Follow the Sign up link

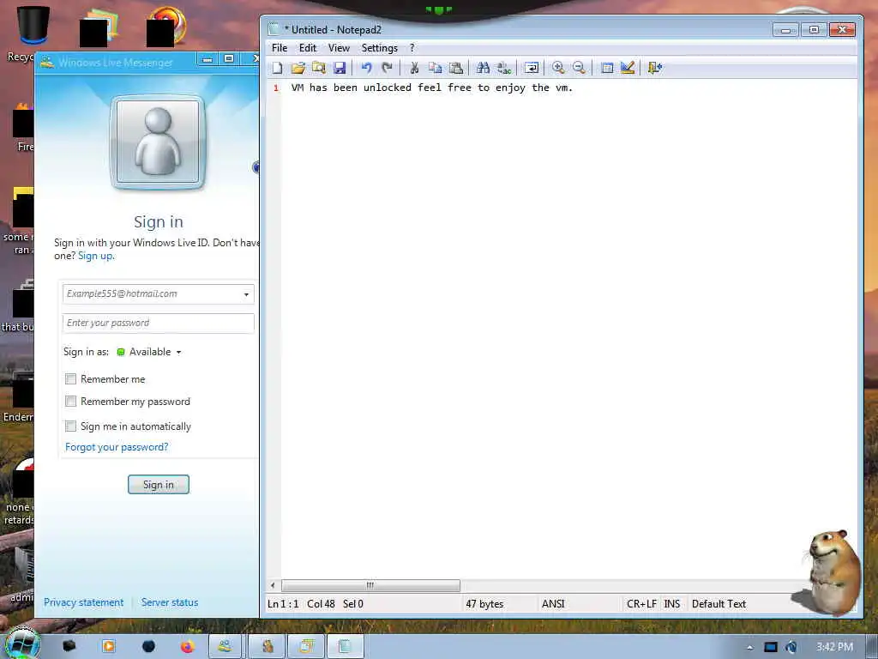pyautogui.click(x=96, y=256)
